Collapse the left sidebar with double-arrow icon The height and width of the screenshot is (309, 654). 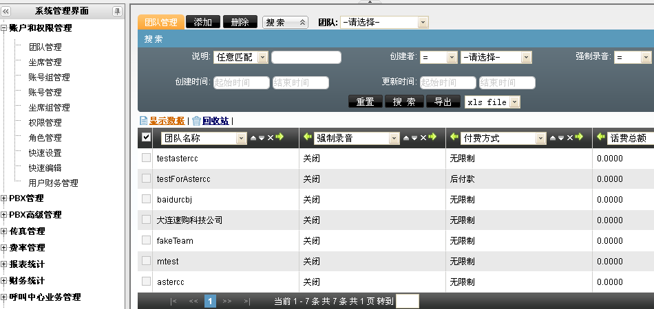7,11
